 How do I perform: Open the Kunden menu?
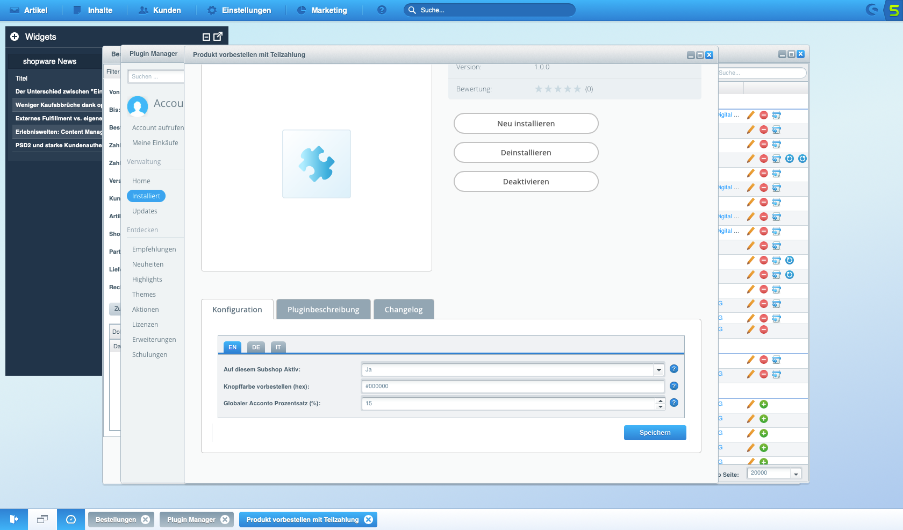click(x=160, y=10)
